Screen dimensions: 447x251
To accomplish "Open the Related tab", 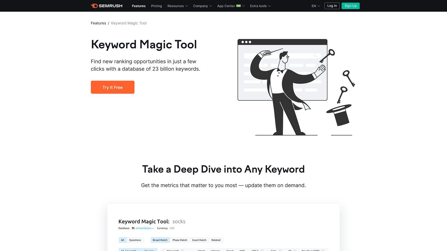I will (216, 240).
